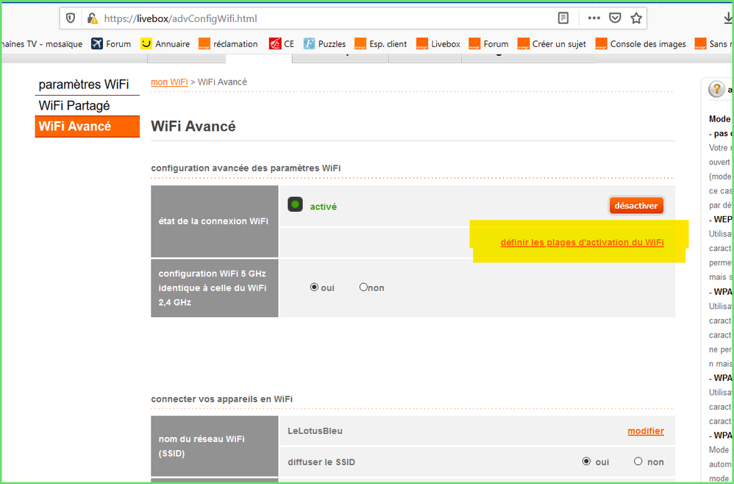The image size is (734, 484).
Task: Open chaînes TV - mosaïque bookmark
Action: point(42,44)
